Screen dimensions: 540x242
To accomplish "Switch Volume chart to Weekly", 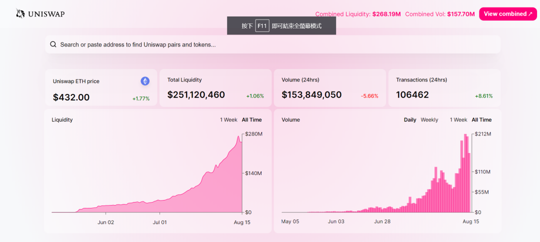I will tap(429, 120).
